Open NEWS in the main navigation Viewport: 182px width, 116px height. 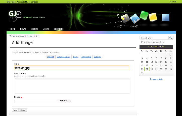pos(23,29)
